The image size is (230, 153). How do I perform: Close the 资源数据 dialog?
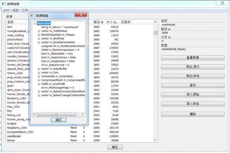point(81,15)
